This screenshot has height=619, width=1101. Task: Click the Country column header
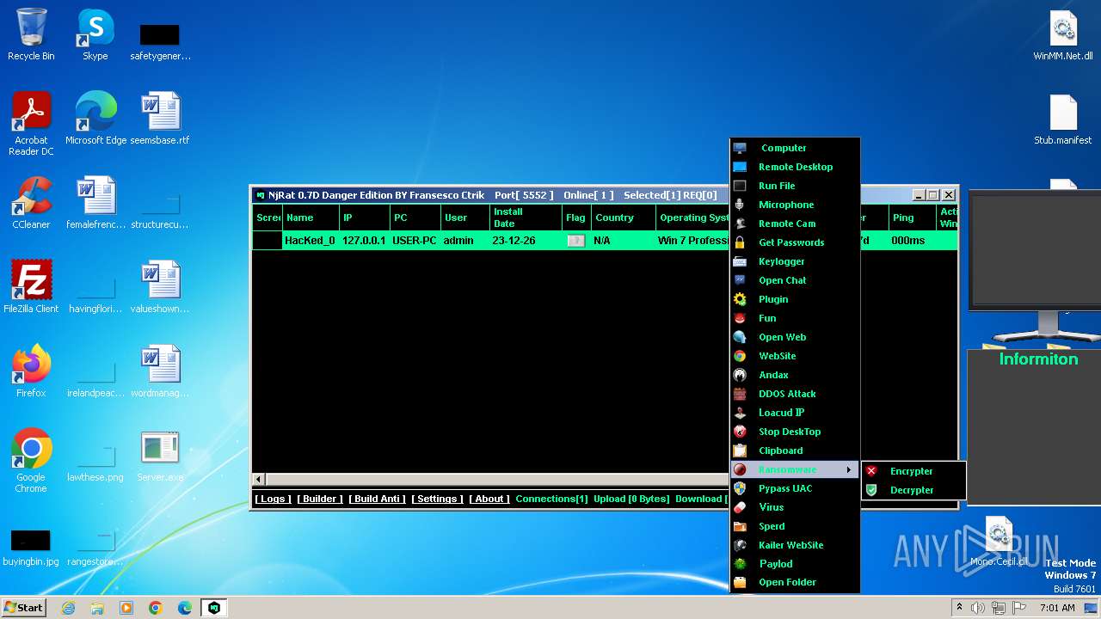(624, 218)
